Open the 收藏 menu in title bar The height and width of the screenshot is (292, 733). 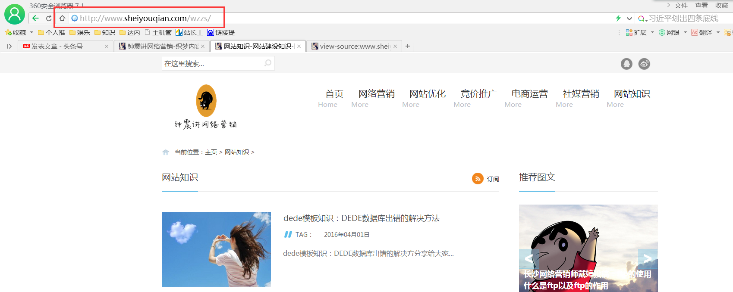[722, 5]
